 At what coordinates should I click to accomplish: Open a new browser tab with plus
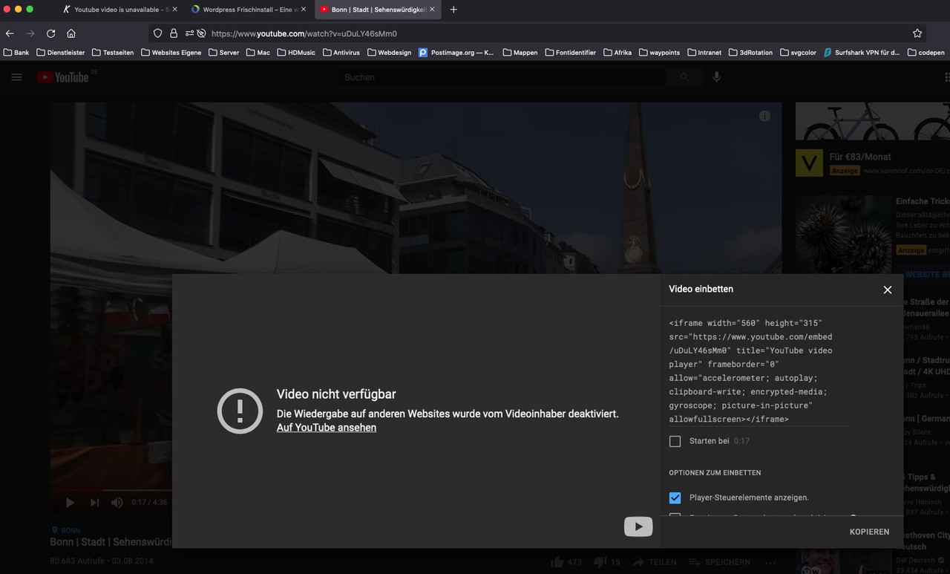tap(454, 10)
